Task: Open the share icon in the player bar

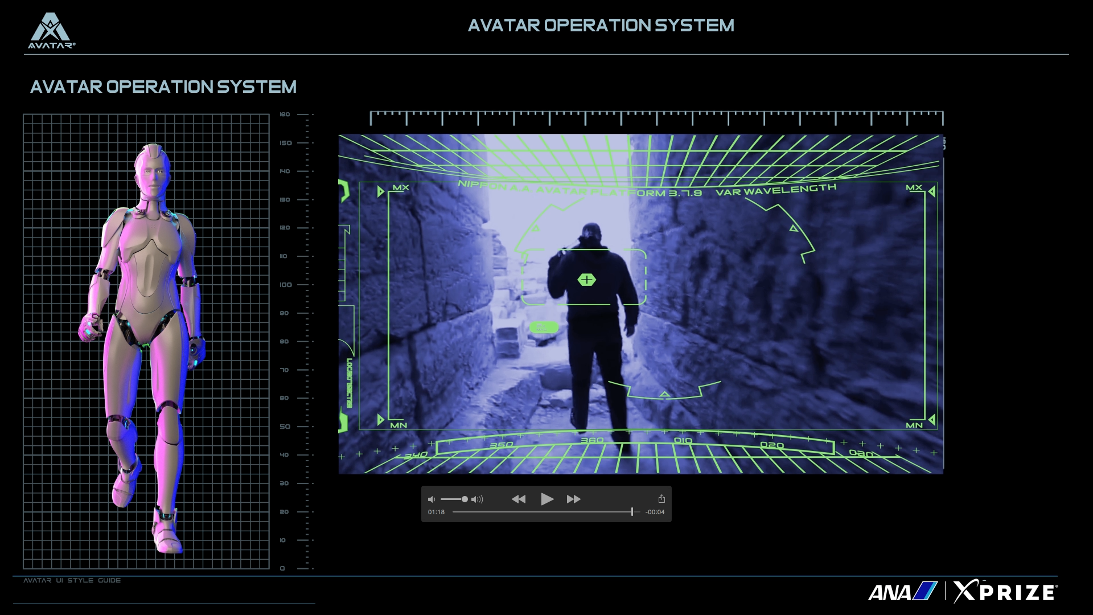Action: click(x=661, y=499)
